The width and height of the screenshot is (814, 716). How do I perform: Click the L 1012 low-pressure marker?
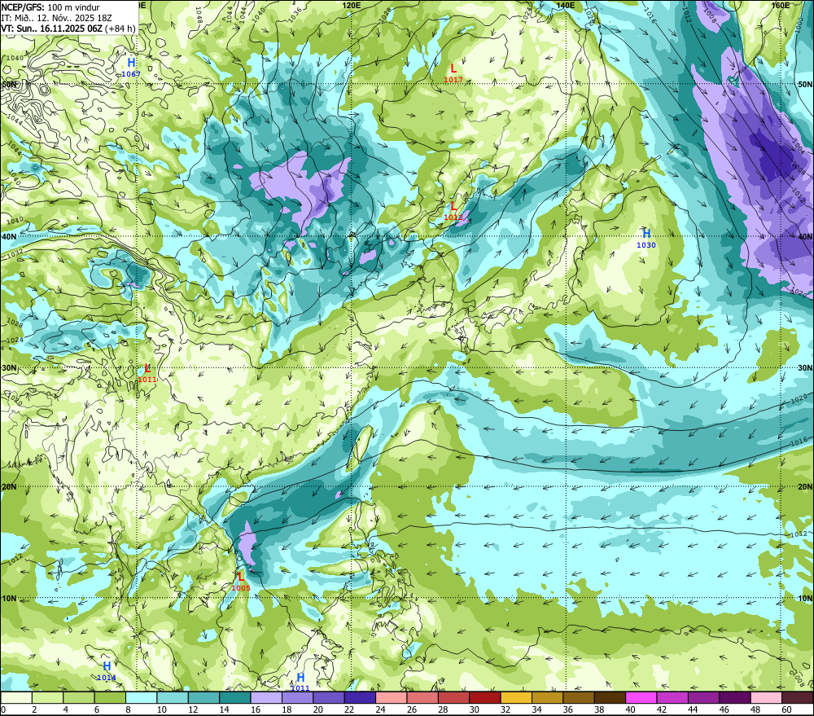[453, 212]
